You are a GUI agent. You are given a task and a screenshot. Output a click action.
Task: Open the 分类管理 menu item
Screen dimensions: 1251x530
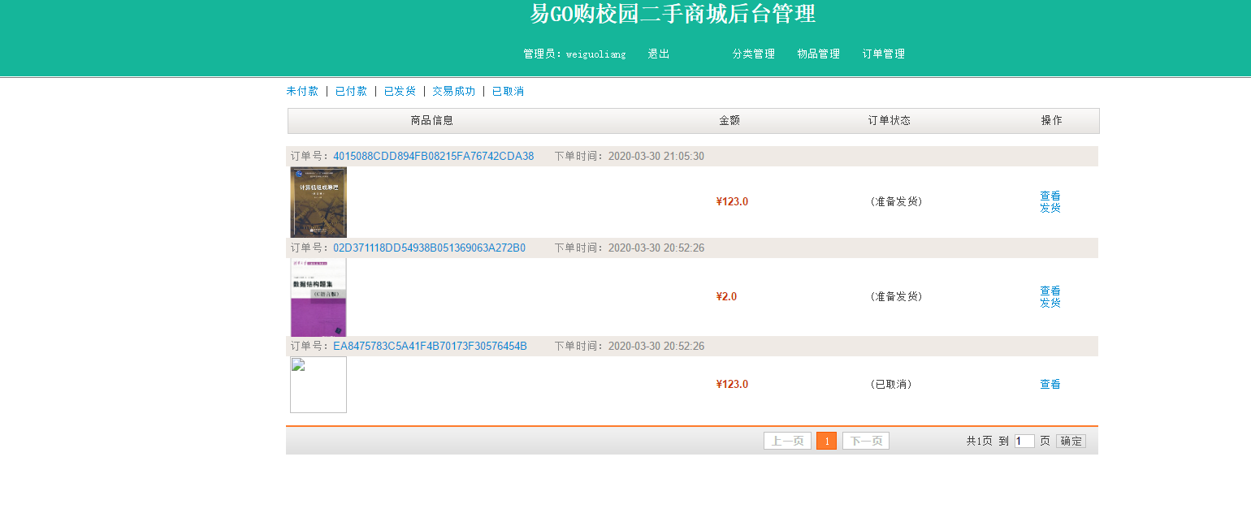[753, 54]
